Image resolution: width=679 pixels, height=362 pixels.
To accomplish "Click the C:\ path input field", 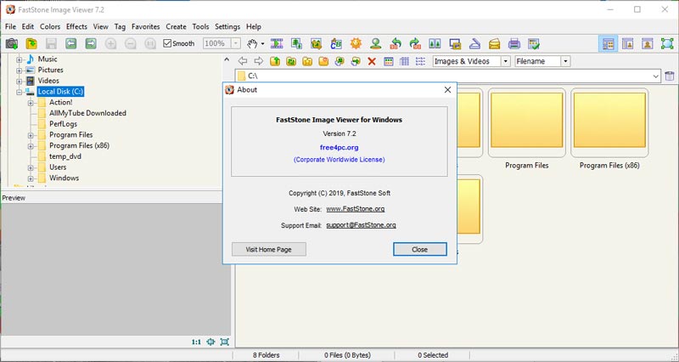I will pos(448,76).
